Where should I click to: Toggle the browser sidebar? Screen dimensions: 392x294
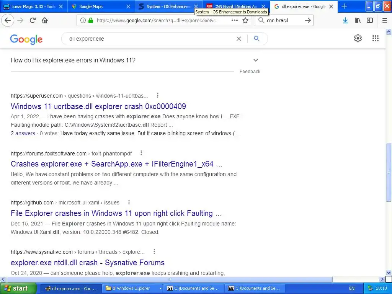(370, 21)
